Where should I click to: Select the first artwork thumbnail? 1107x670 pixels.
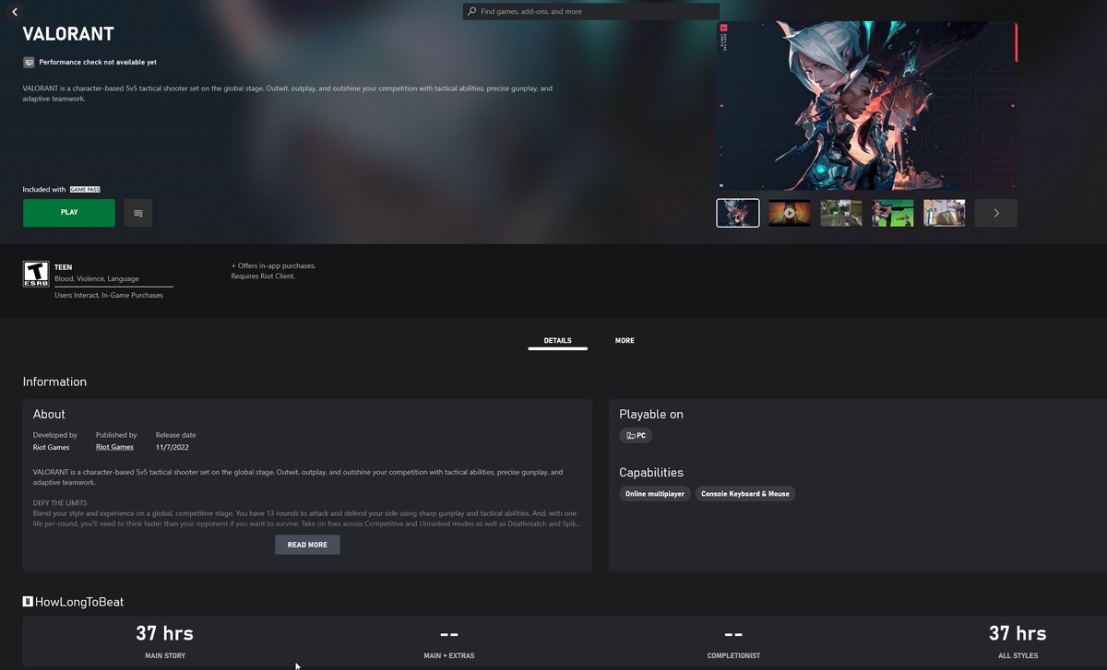(738, 213)
